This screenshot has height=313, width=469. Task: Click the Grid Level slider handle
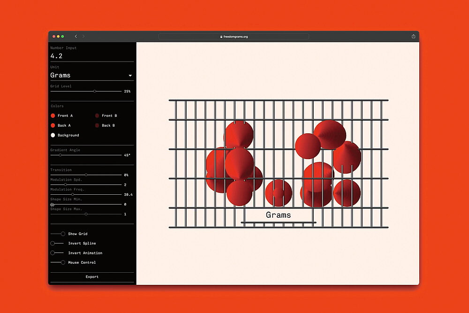95,91
